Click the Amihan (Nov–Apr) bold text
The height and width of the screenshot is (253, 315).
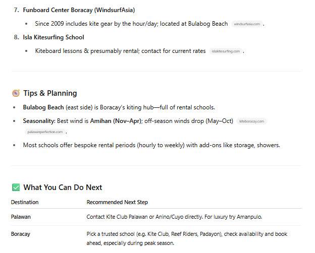[x=116, y=121]
